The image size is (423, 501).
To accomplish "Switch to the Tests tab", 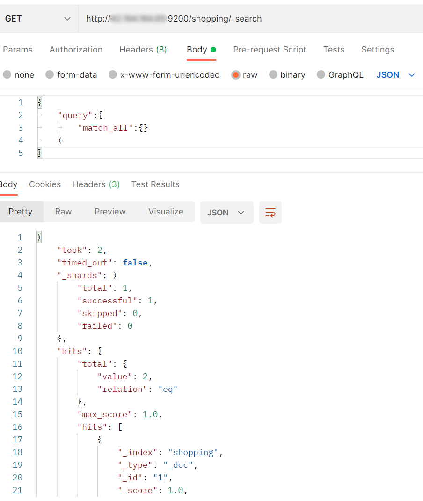I will (334, 50).
